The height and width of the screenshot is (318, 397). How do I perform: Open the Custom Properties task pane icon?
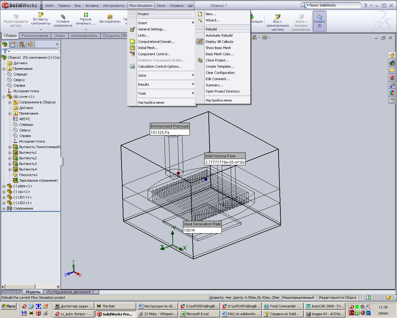click(392, 100)
